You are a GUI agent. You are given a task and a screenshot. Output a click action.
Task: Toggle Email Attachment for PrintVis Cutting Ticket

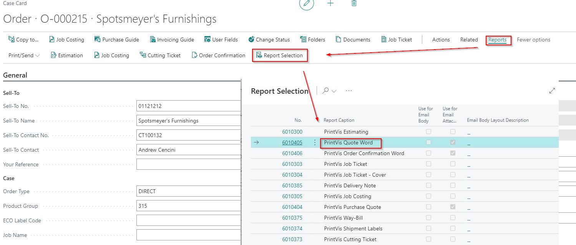[453, 239]
